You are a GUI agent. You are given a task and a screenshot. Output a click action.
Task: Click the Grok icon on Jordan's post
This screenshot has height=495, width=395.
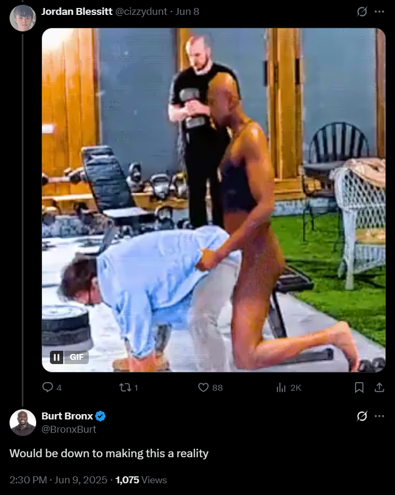[x=362, y=12]
